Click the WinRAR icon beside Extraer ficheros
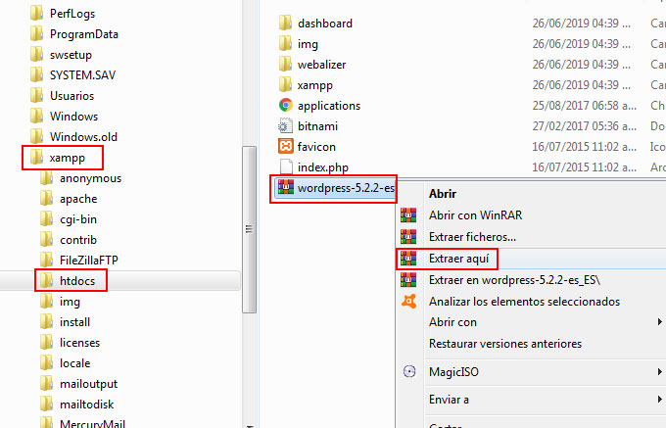The height and width of the screenshot is (428, 666). 408,236
